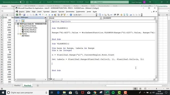Toggle Design Mode icon in VBA toolbar

(55, 15)
